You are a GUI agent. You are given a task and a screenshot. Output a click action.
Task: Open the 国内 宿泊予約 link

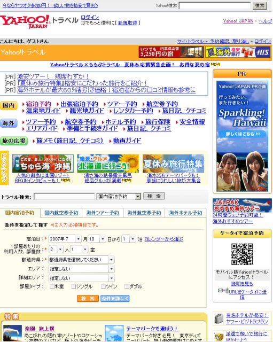pyautogui.click(x=38, y=104)
